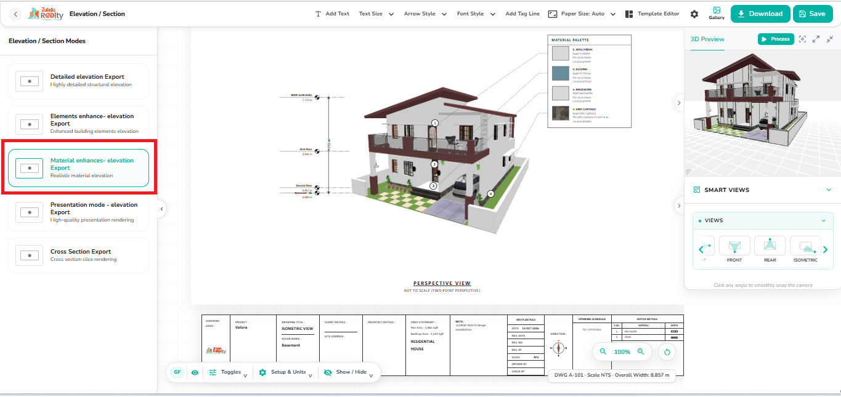Switch to the 3D Preview tab
The width and height of the screenshot is (841, 397).
(x=707, y=39)
